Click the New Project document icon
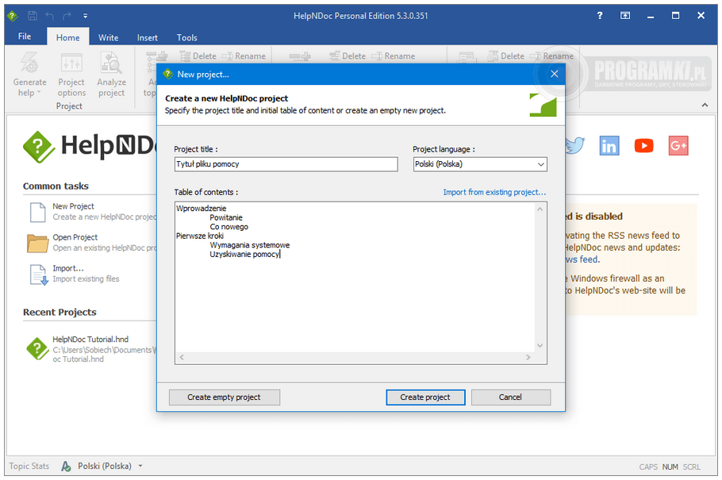This screenshot has height=480, width=722. 38,213
